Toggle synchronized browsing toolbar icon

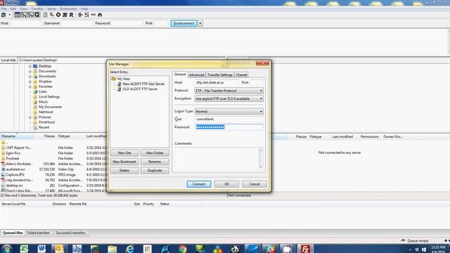pyautogui.click(x=94, y=15)
